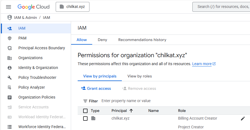Click the Identity & Organization person icon

(10, 68)
